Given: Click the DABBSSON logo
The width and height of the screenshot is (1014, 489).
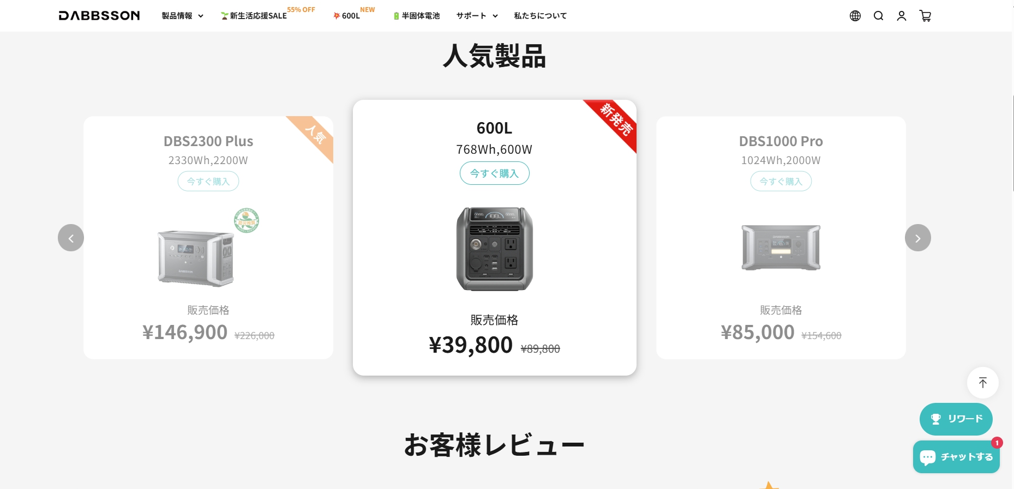Looking at the screenshot, I should 99,16.
